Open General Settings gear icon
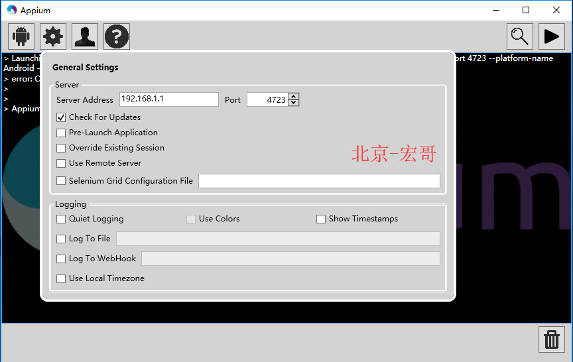Viewport: 573px width, 362px height. click(53, 36)
